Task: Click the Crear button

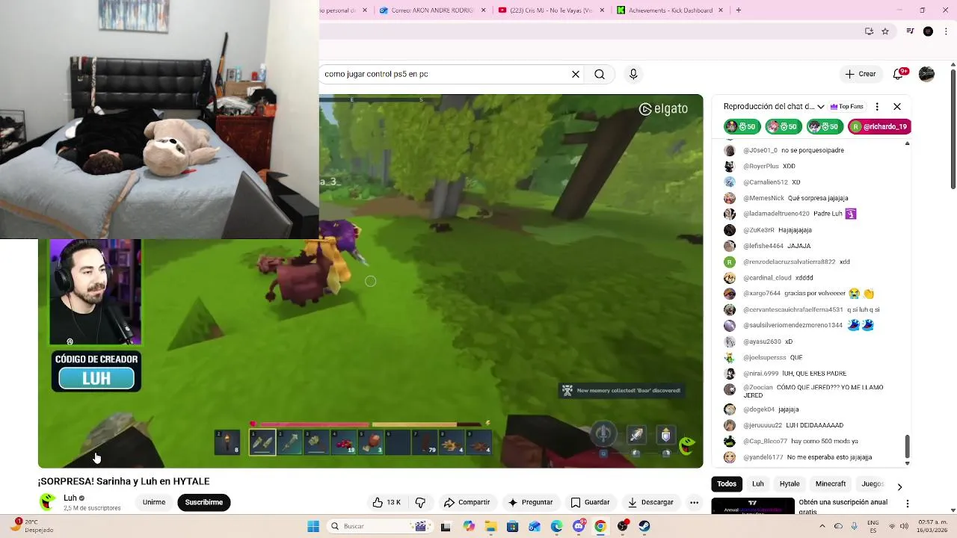Action: pyautogui.click(x=860, y=74)
